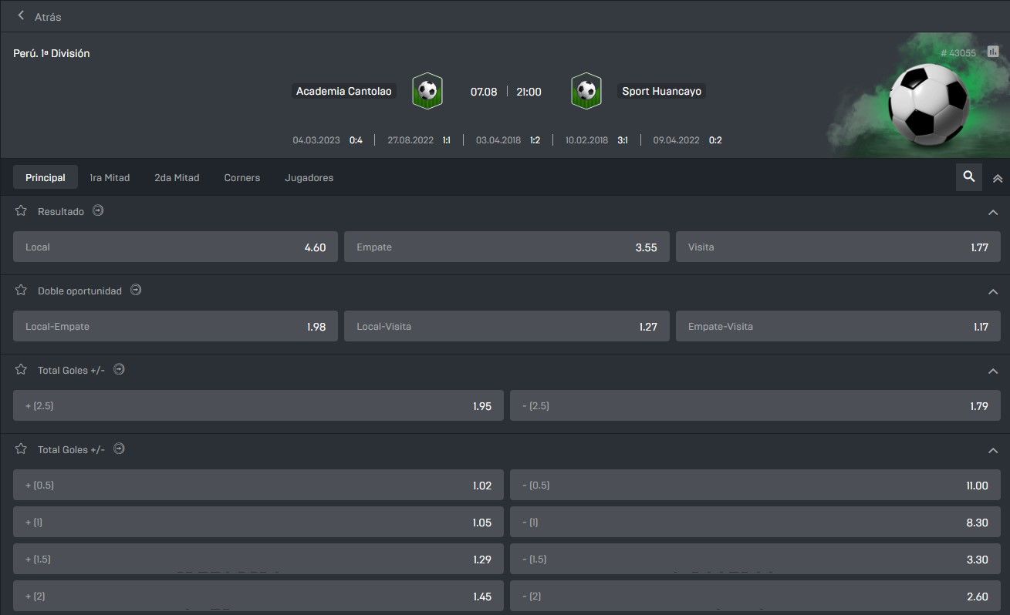Switch to 1ra Mitad tab

[x=110, y=177]
